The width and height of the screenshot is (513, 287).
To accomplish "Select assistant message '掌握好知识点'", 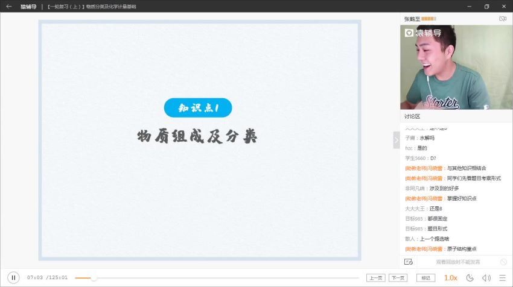I will (x=462, y=198).
